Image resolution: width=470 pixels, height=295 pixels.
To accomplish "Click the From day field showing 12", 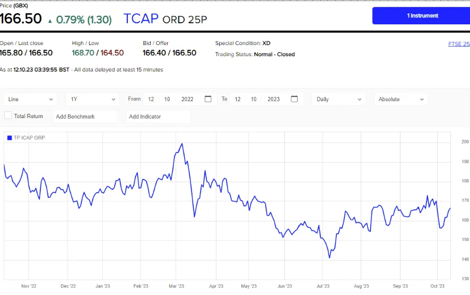I will (151, 99).
